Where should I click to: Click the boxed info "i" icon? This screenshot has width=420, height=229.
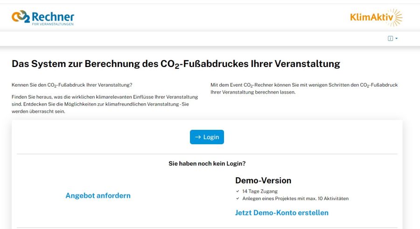390,39
